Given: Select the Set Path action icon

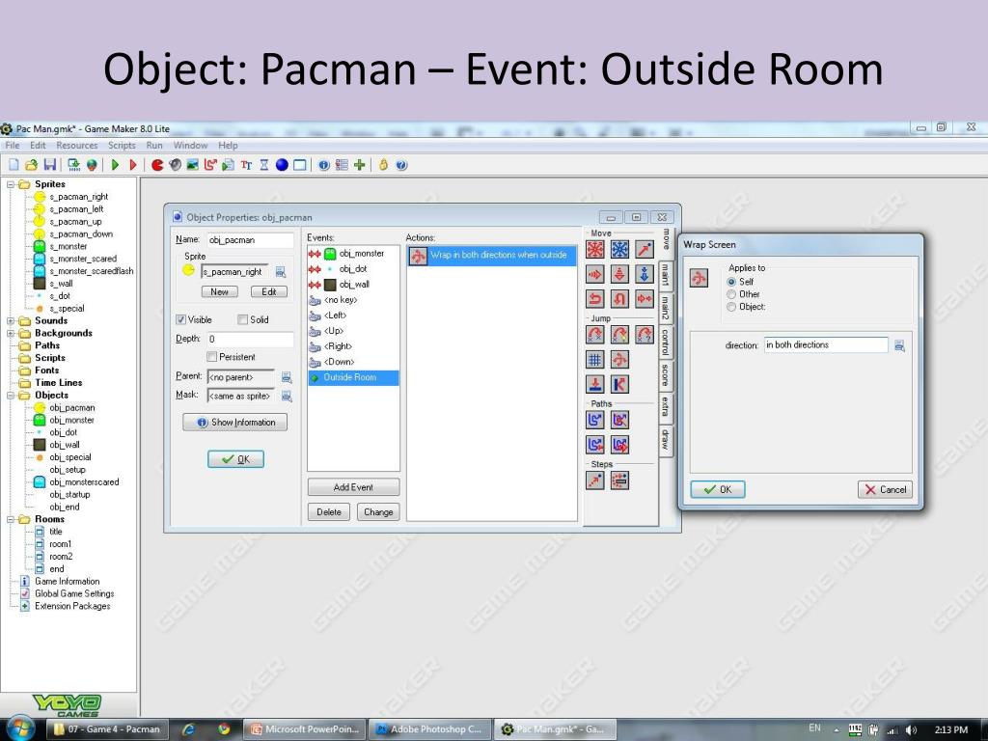Looking at the screenshot, I should pos(594,420).
